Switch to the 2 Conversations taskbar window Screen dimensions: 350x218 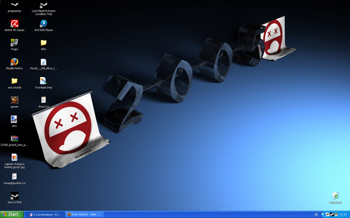point(45,215)
